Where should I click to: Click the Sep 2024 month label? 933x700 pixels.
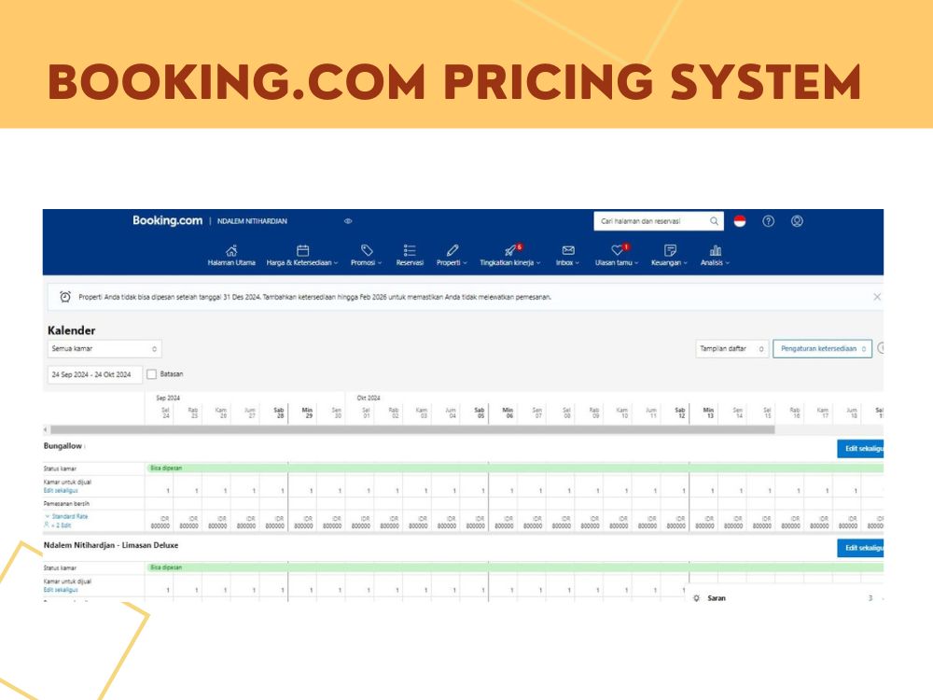pos(168,398)
